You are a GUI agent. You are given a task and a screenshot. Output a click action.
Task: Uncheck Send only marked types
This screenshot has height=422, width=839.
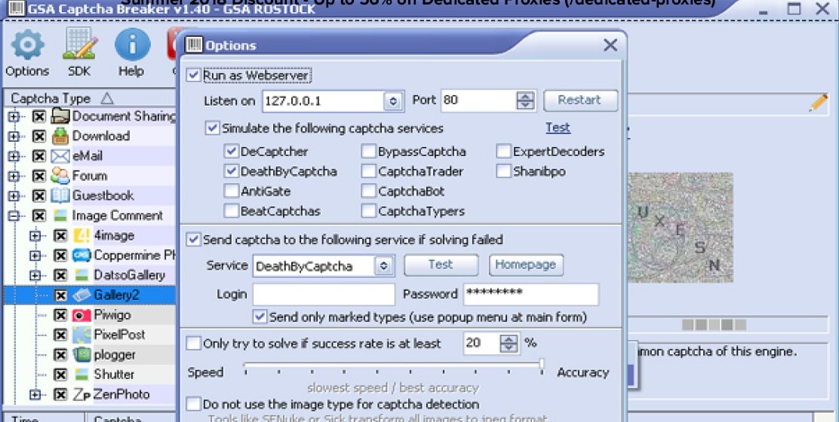coord(260,316)
